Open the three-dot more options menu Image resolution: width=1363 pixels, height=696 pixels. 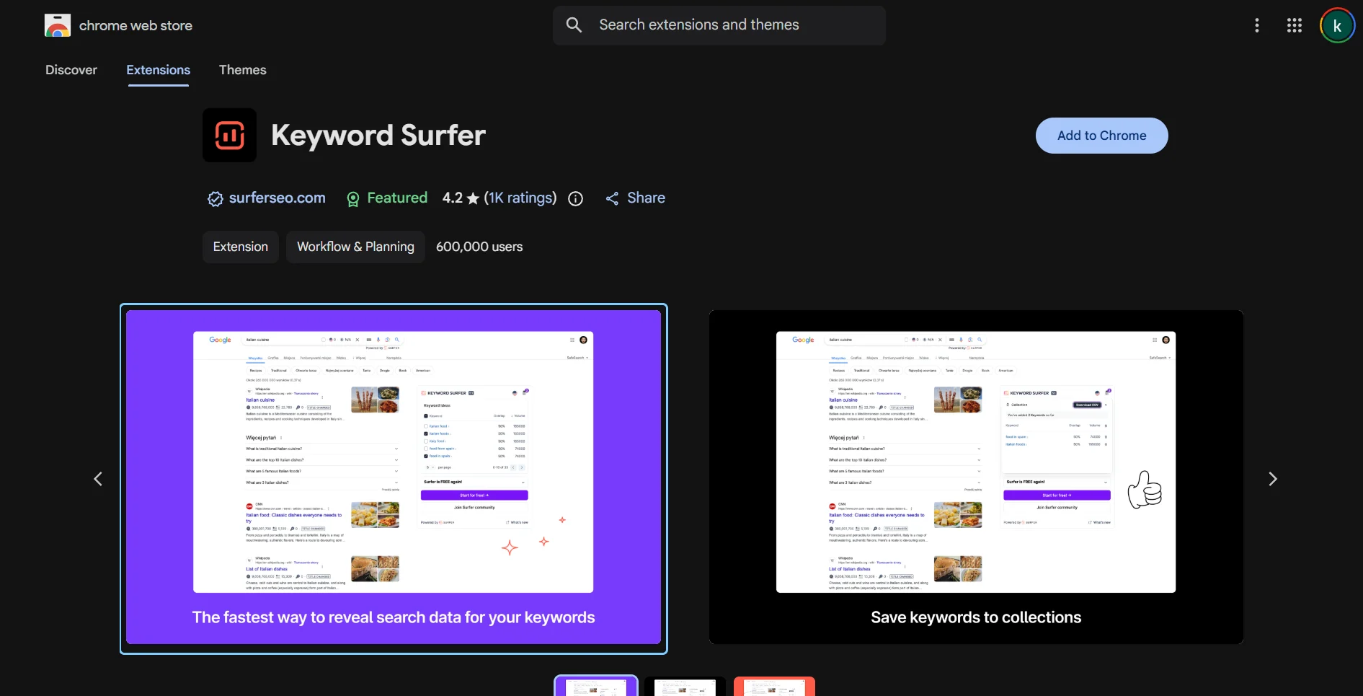pos(1257,25)
